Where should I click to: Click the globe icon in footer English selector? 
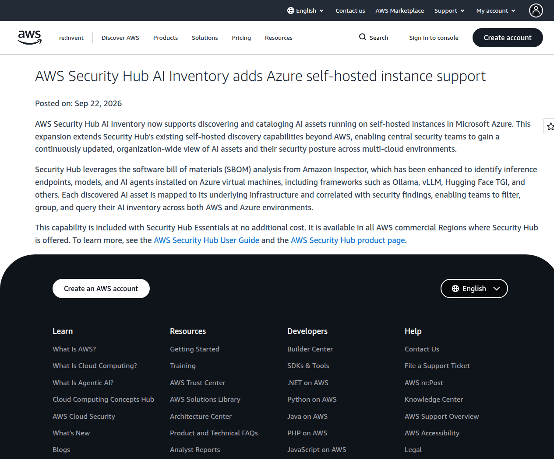tap(455, 289)
